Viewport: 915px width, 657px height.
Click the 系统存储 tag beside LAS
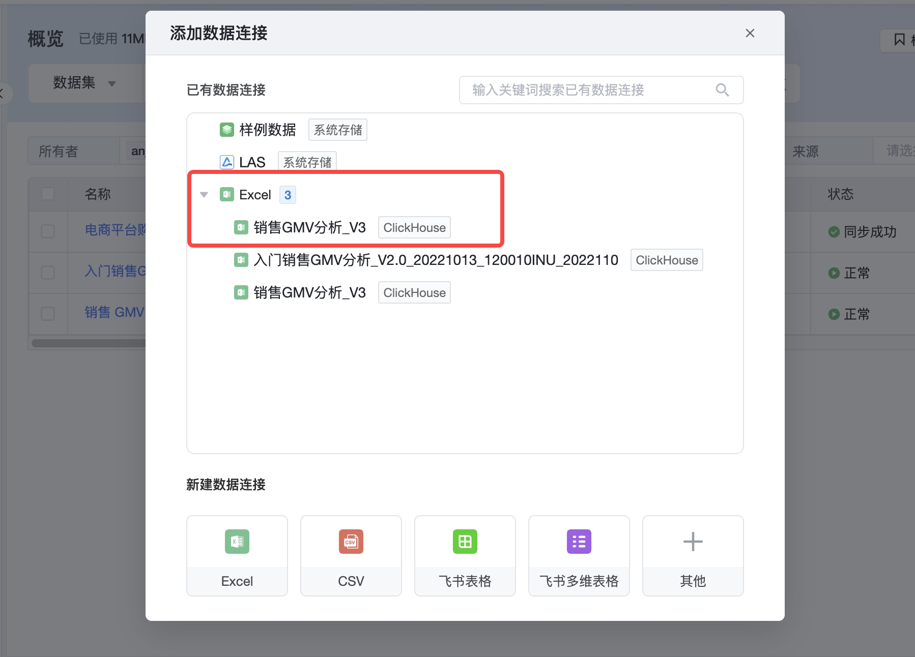point(307,162)
